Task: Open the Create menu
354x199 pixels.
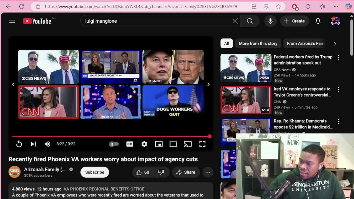Action: pos(295,21)
